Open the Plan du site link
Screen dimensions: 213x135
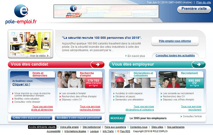[203, 2]
